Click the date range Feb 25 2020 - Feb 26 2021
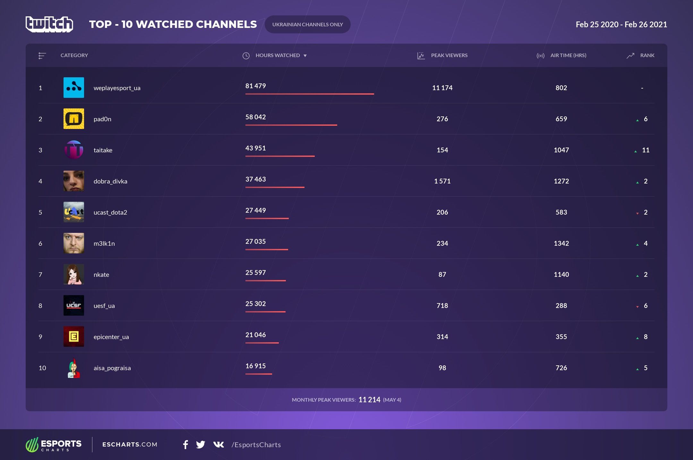This screenshot has width=693, height=460. click(621, 24)
